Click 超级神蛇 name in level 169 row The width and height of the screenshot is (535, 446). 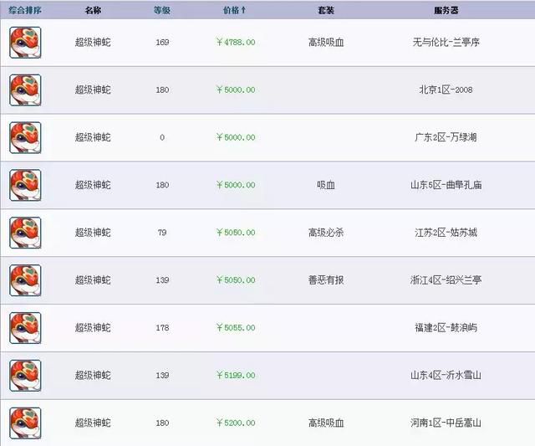93,42
